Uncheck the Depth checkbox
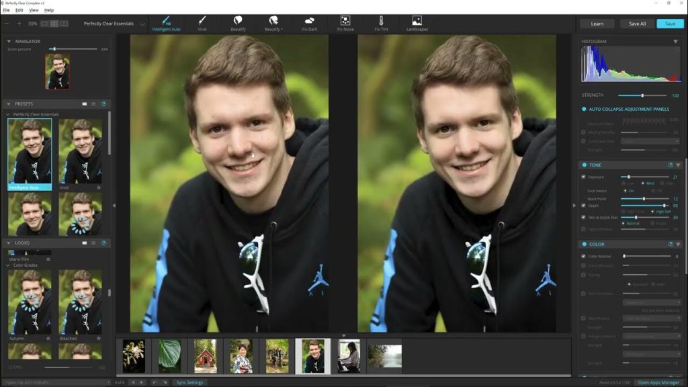The width and height of the screenshot is (688, 387). point(584,206)
